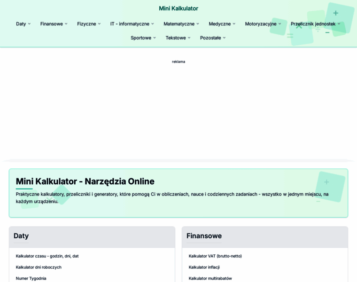This screenshot has height=282, width=357.
Task: Expand the Motoryzacyjne category menu
Action: (263, 24)
